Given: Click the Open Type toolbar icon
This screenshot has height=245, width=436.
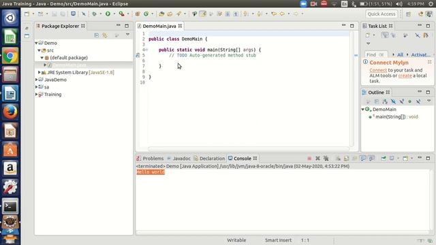Looking at the screenshot, I should pyautogui.click(x=161, y=14).
